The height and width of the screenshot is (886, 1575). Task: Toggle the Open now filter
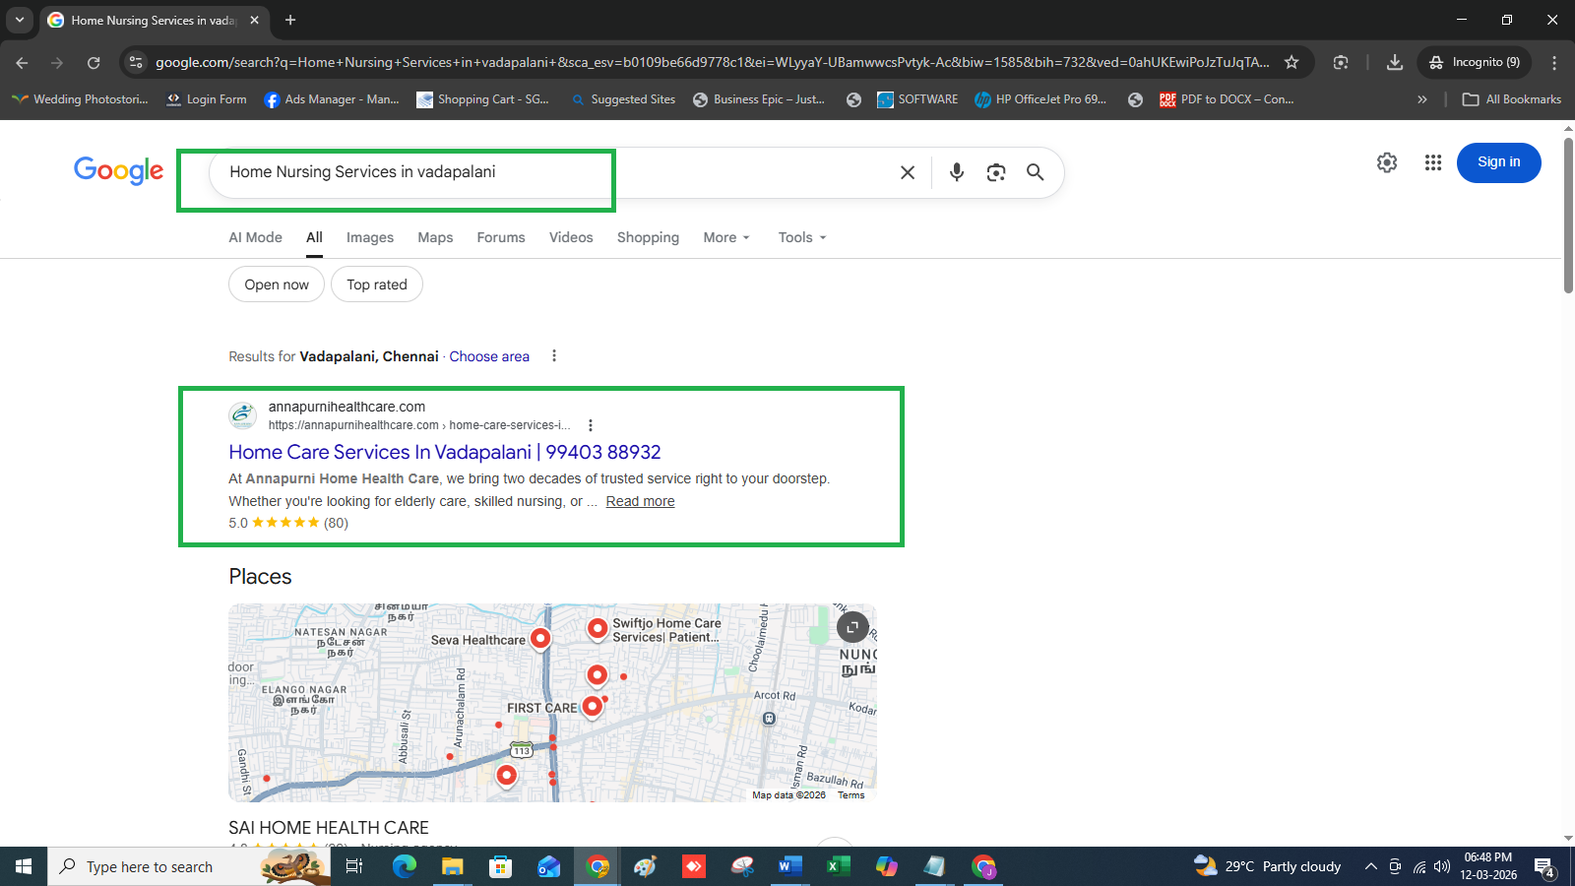pos(277,285)
